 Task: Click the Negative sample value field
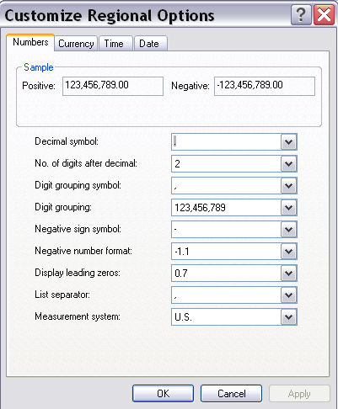pos(265,86)
